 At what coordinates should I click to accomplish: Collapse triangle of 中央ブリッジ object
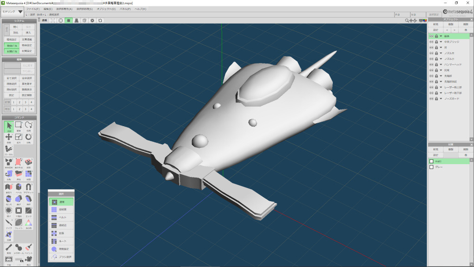(441, 42)
